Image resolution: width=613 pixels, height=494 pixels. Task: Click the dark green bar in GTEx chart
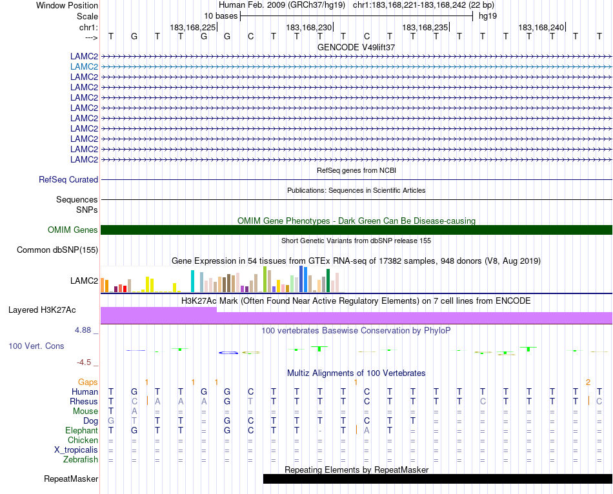pos(328,281)
